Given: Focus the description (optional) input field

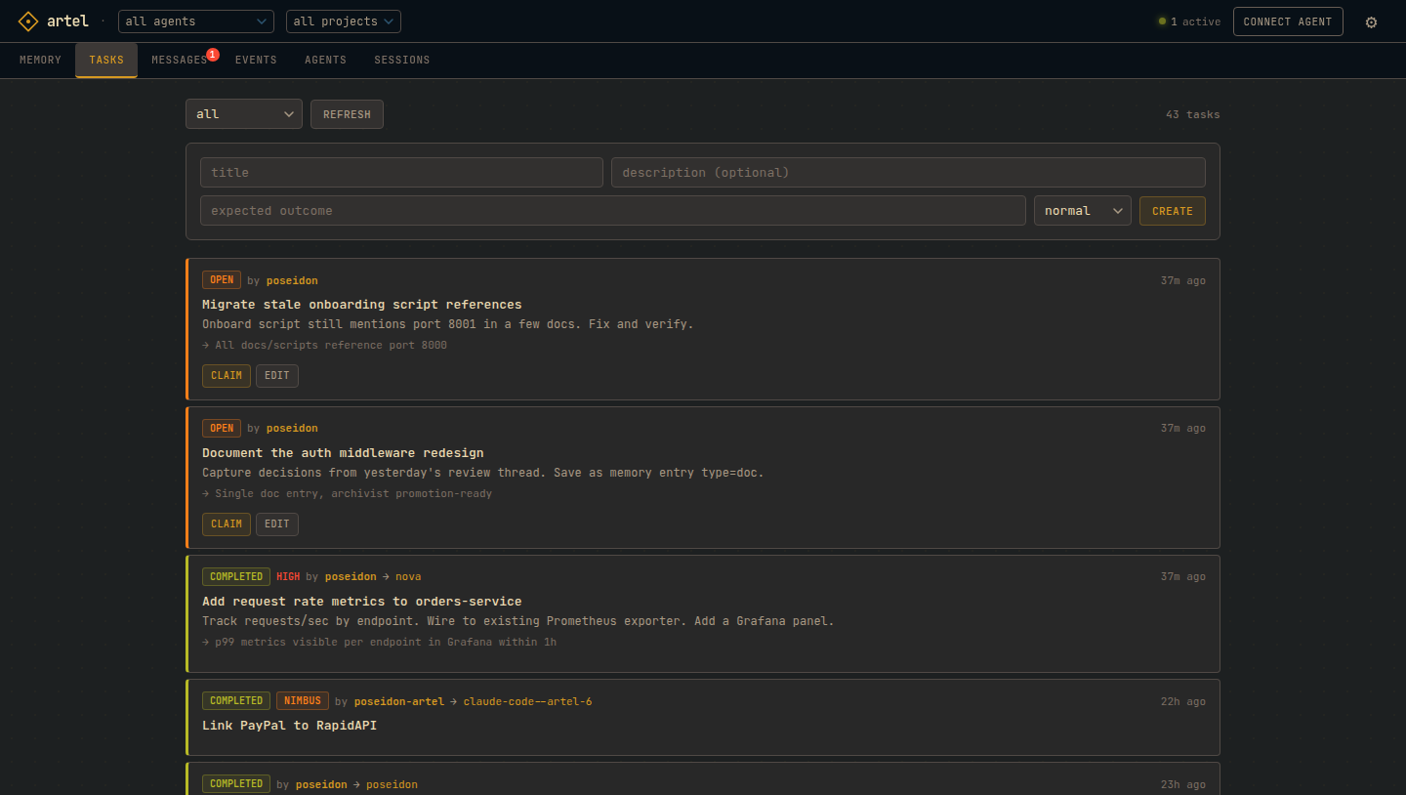Looking at the screenshot, I should tap(908, 173).
